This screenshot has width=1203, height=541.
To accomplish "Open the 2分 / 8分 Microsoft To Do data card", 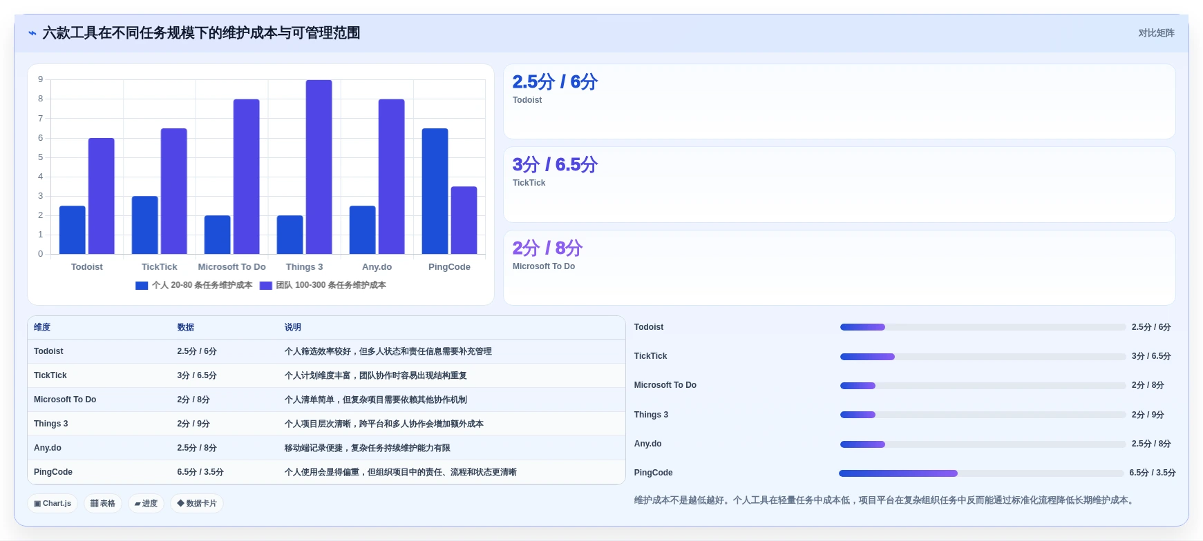I will [840, 268].
